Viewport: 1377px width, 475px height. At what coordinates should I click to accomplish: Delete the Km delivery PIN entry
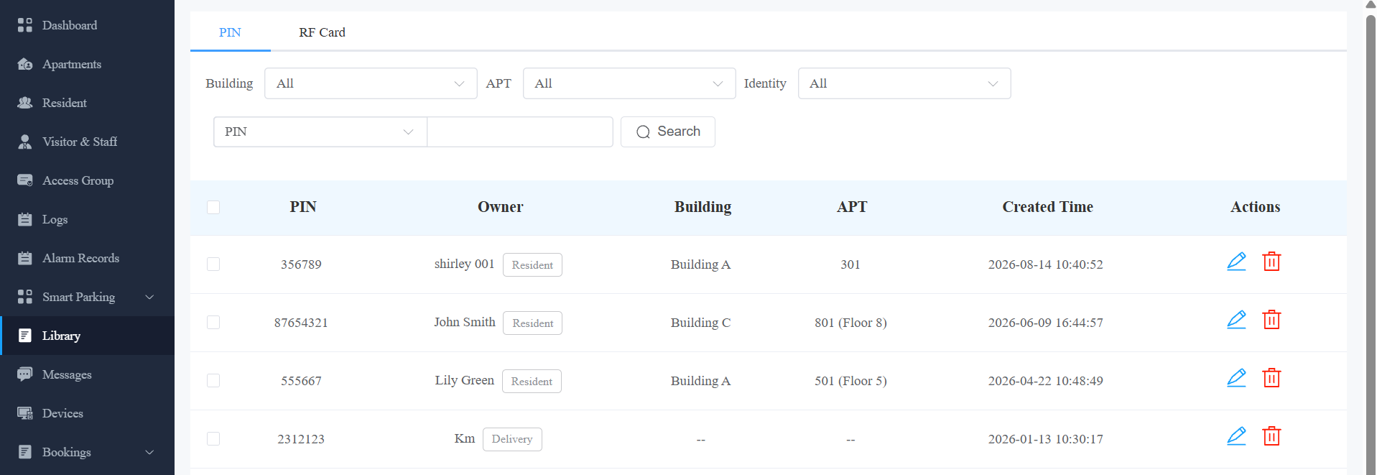[x=1271, y=436]
